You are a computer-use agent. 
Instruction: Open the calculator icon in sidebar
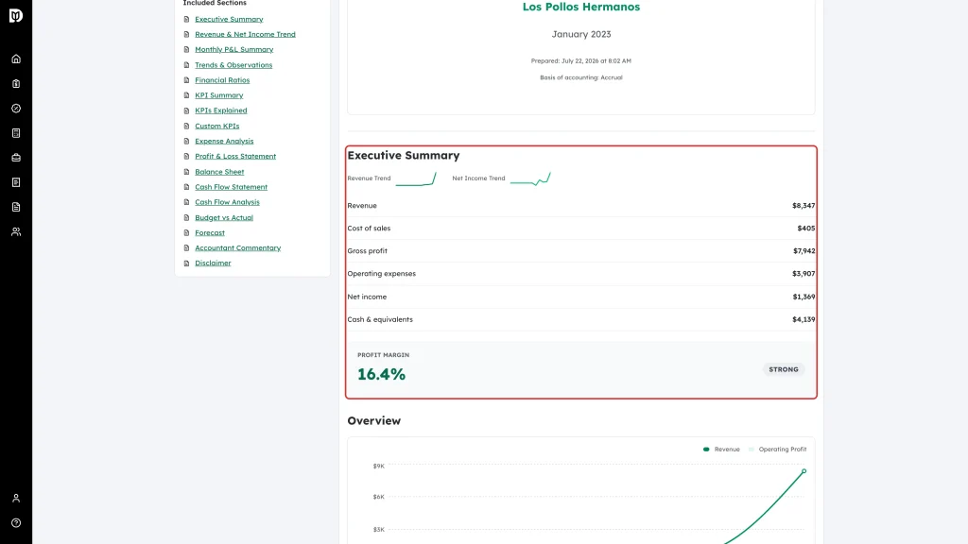(x=16, y=133)
